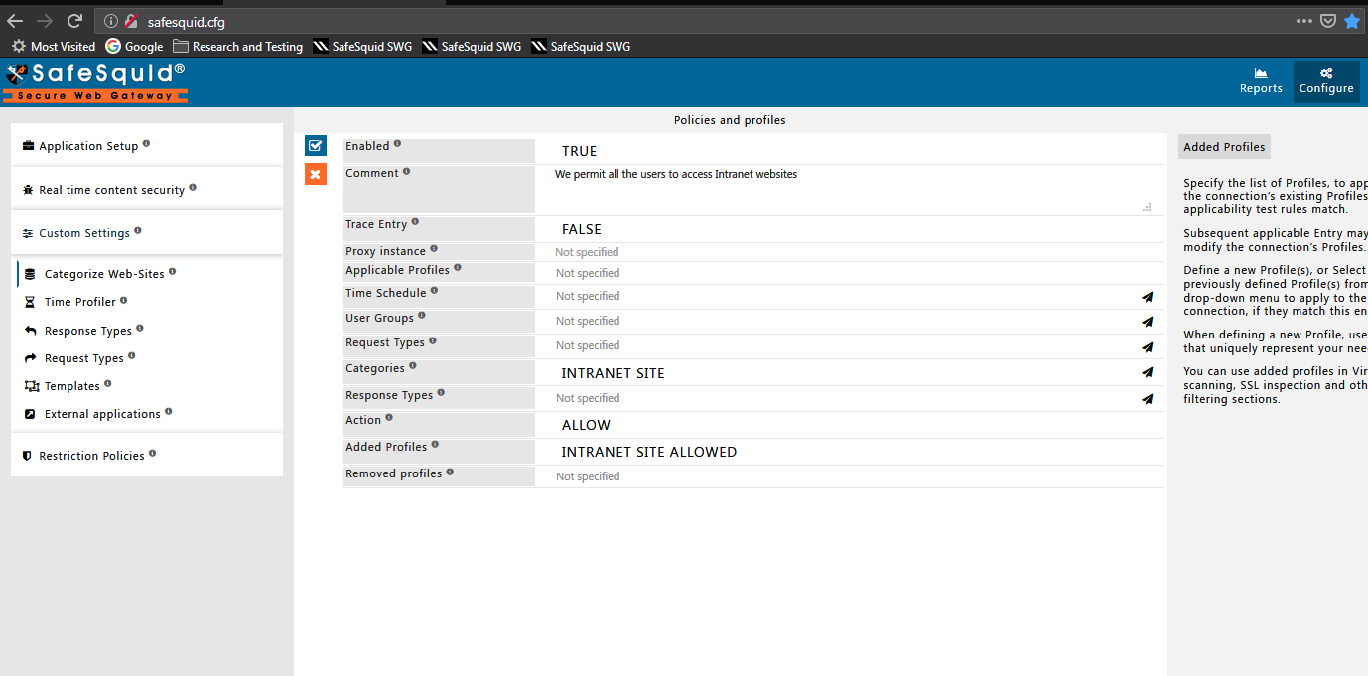Cancel editing with orange X button
The height and width of the screenshot is (676, 1368).
(x=316, y=174)
